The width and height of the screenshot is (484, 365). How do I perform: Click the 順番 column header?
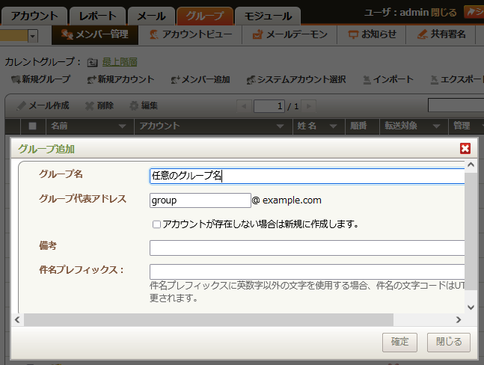pos(362,126)
